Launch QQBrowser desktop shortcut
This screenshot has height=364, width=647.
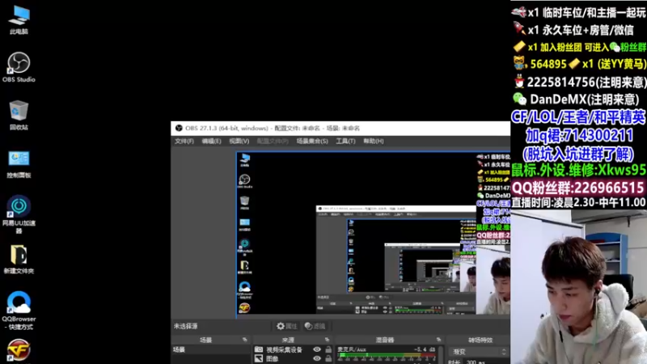point(19,311)
